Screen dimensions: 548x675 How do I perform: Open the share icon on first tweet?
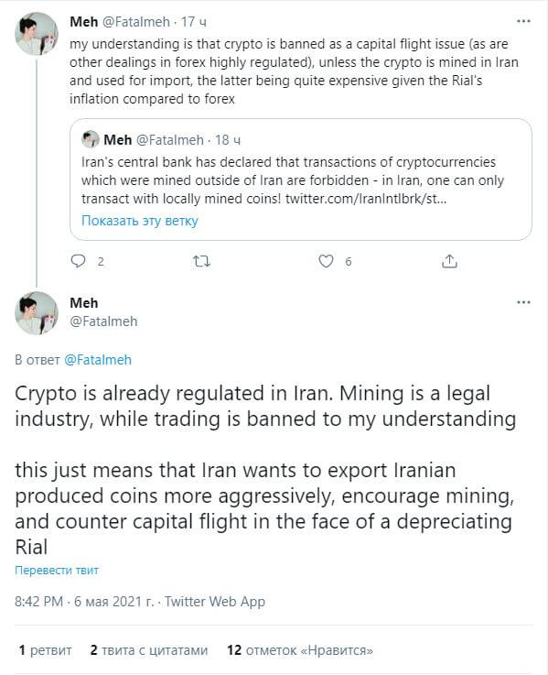(x=449, y=261)
